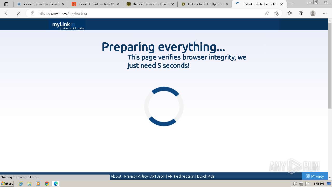Close the Kickass Torrents Uptime tab
The image size is (332, 187).
[x=227, y=4]
